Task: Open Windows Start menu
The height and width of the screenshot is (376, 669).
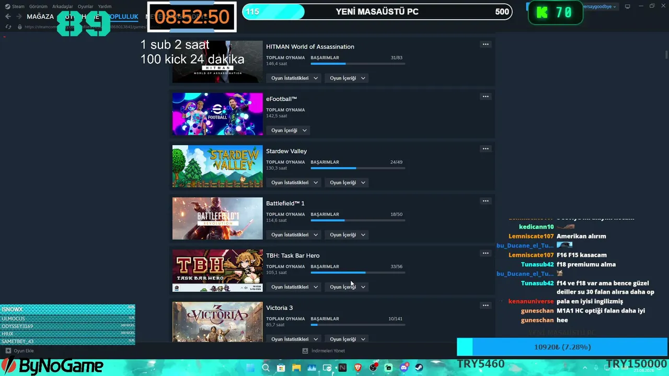Action: tap(250, 368)
